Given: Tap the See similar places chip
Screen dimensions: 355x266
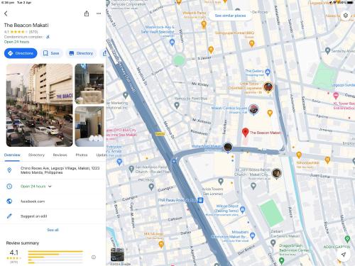Looking at the screenshot, I should 230,16.
